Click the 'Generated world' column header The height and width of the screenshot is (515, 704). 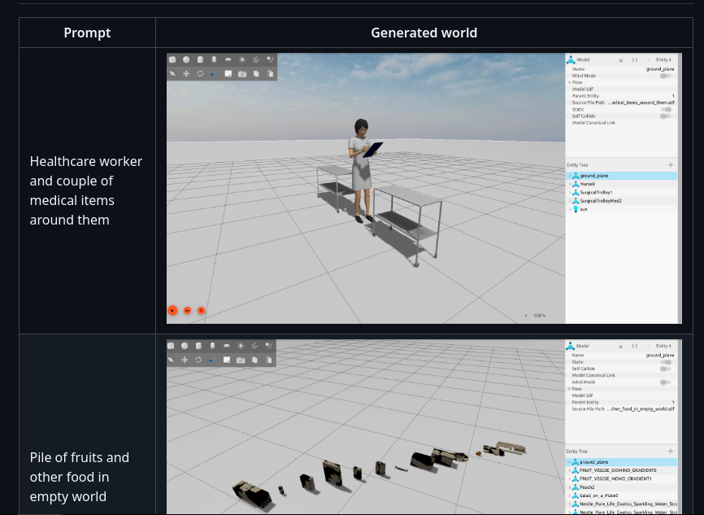point(424,33)
